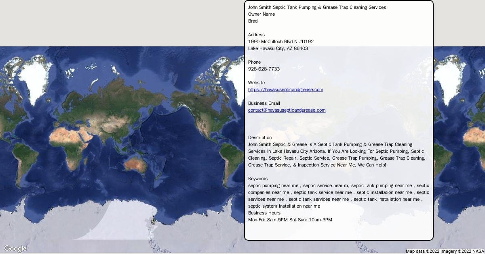485x254 pixels.
Task: Click the owner name Brad
Action: [x=253, y=21]
